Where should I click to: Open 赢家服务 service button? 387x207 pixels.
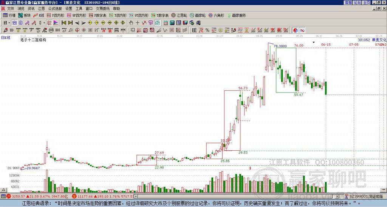[237, 15]
